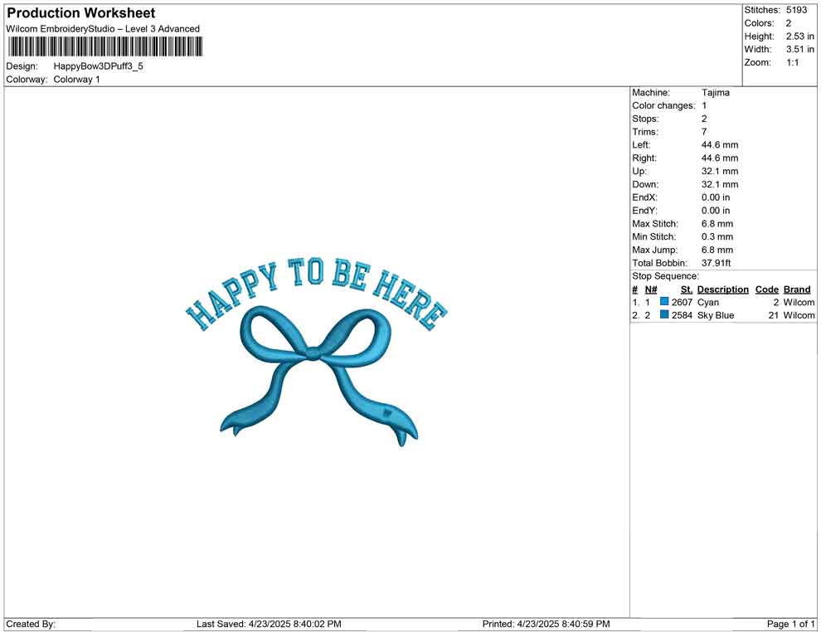Select the 'Sky Blue' description text
This screenshot has height=632, width=821.
[x=715, y=315]
